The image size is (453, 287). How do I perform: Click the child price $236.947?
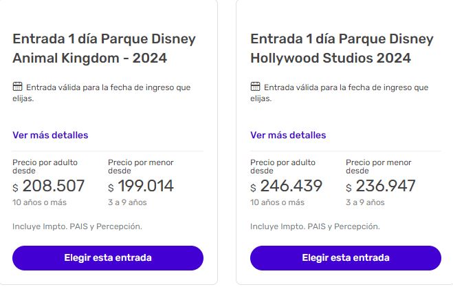381,186
